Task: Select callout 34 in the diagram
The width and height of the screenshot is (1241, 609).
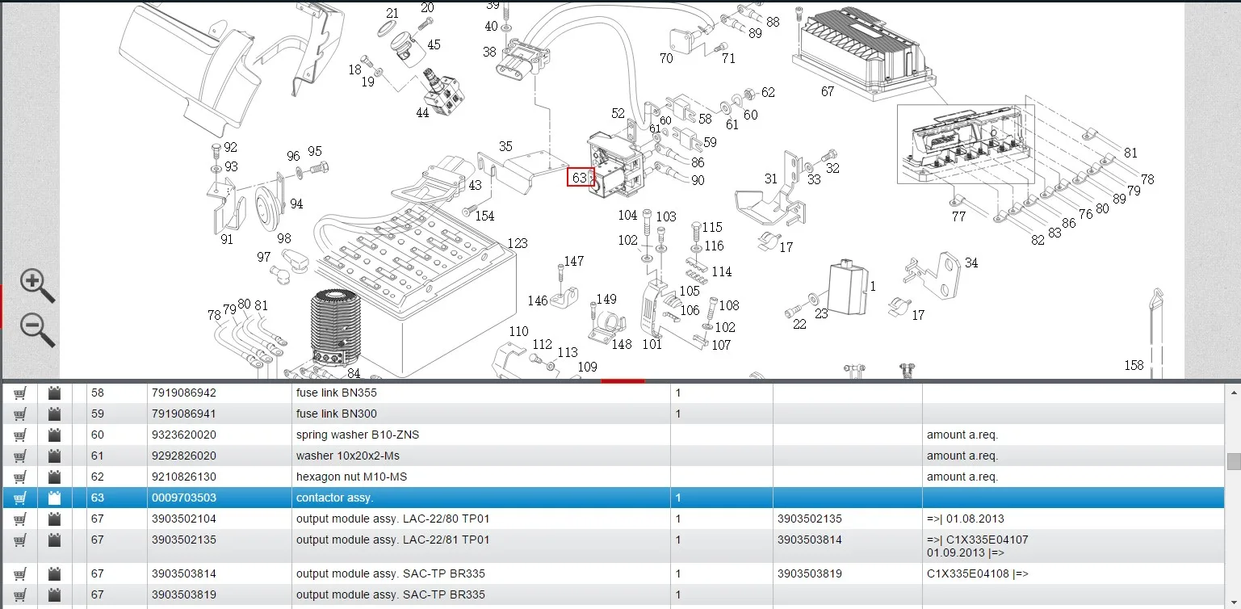Action: pos(971,262)
